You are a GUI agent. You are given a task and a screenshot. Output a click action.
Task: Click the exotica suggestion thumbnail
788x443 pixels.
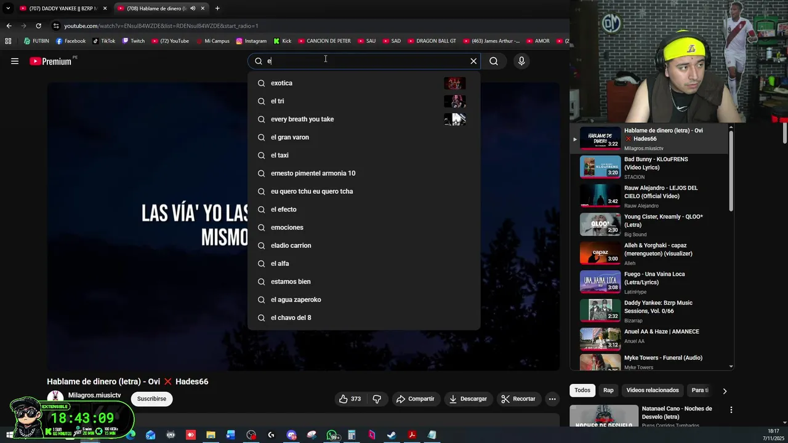455,83
